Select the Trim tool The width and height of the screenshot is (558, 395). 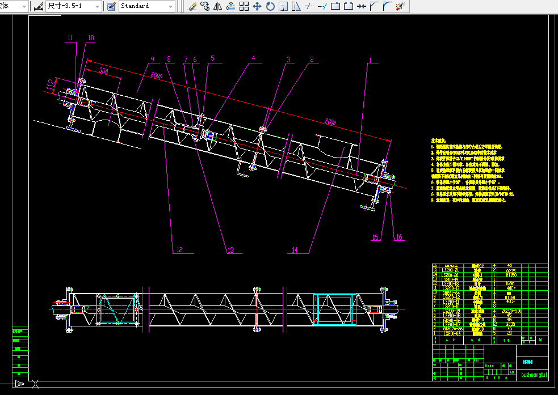click(x=309, y=6)
